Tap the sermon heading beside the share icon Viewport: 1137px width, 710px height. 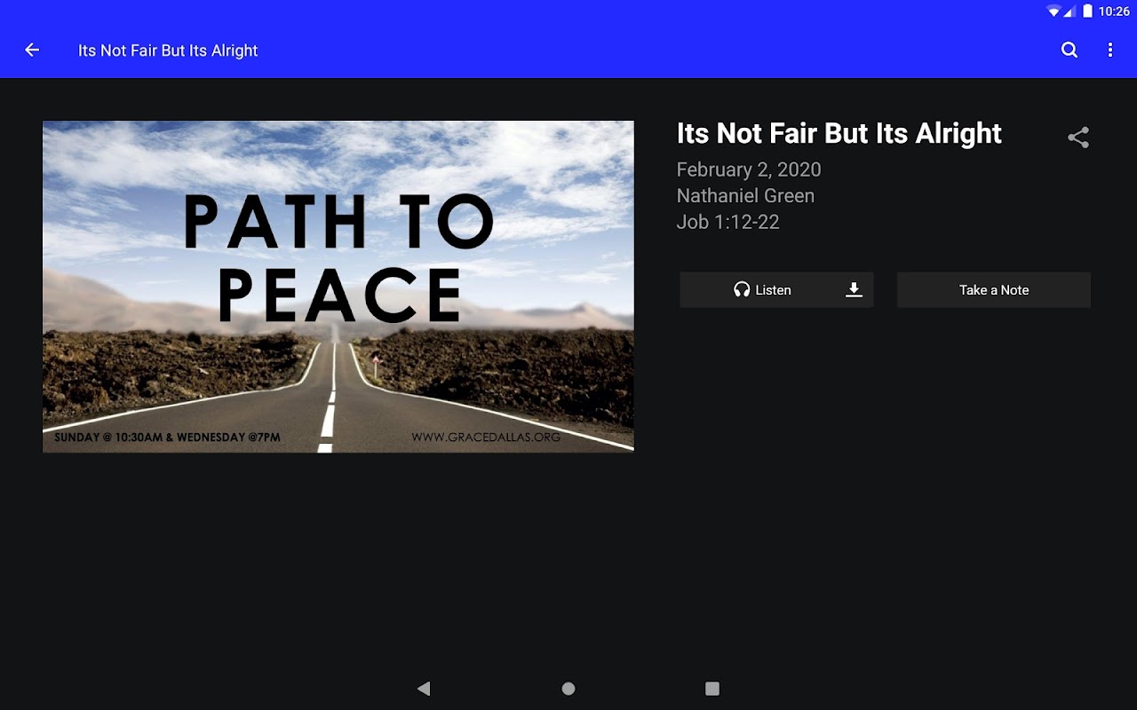tap(839, 134)
